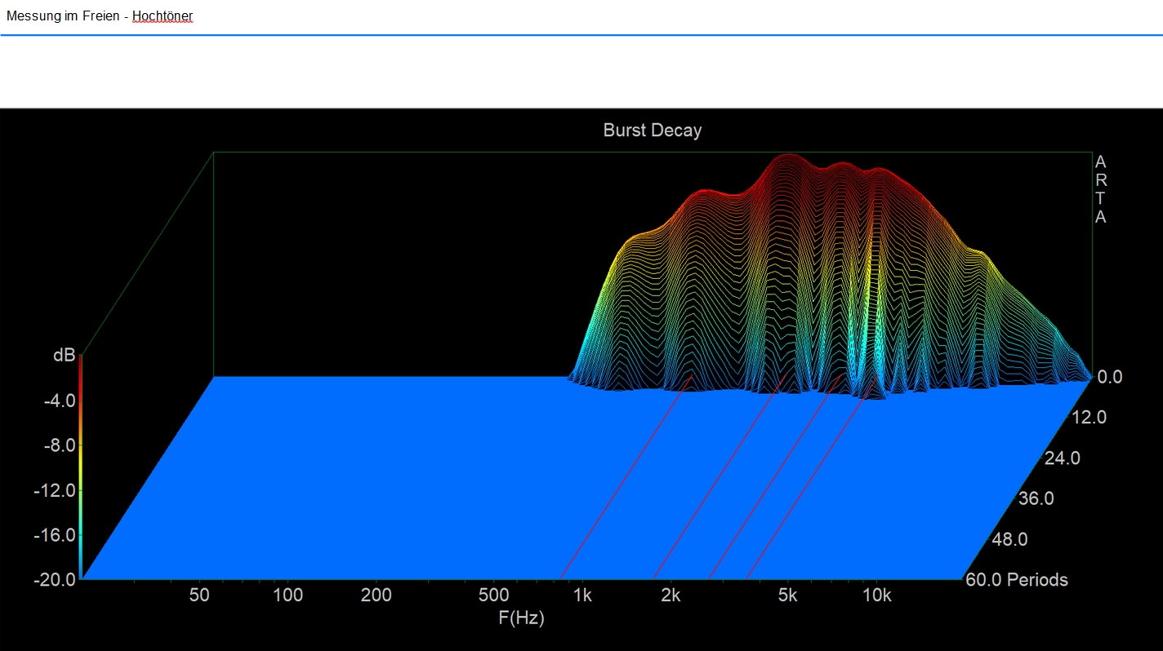The image size is (1163, 651).
Task: Click the dB color scale bar
Action: pos(80,467)
